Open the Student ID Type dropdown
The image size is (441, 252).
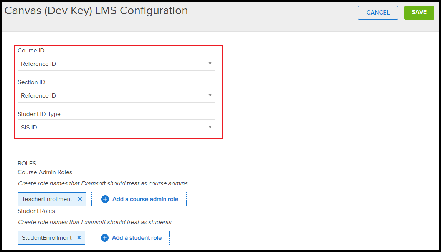(115, 127)
